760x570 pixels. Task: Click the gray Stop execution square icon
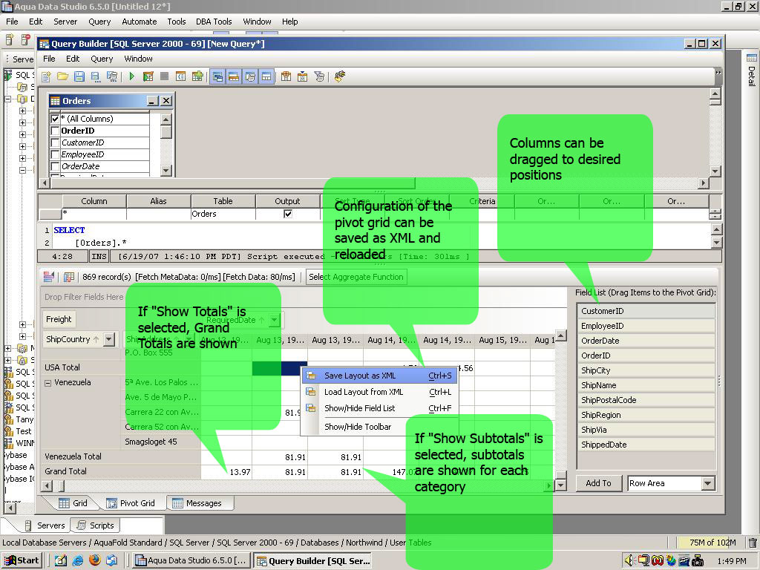[x=164, y=76]
